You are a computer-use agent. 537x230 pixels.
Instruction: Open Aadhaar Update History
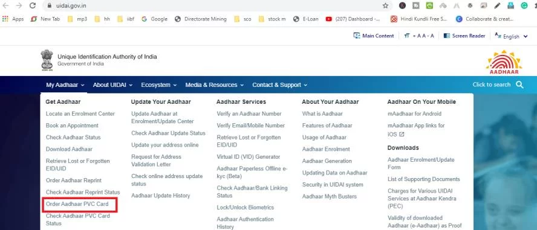(x=161, y=196)
